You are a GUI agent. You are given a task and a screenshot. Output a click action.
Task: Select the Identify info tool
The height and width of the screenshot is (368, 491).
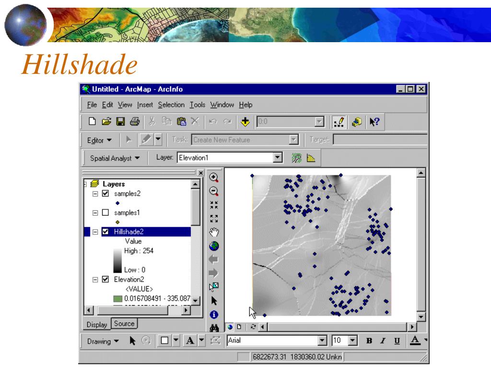pos(214,314)
